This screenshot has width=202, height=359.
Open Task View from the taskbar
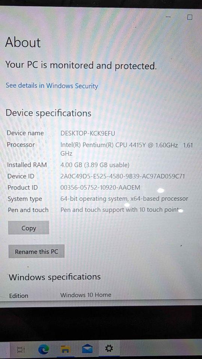(x=21, y=349)
